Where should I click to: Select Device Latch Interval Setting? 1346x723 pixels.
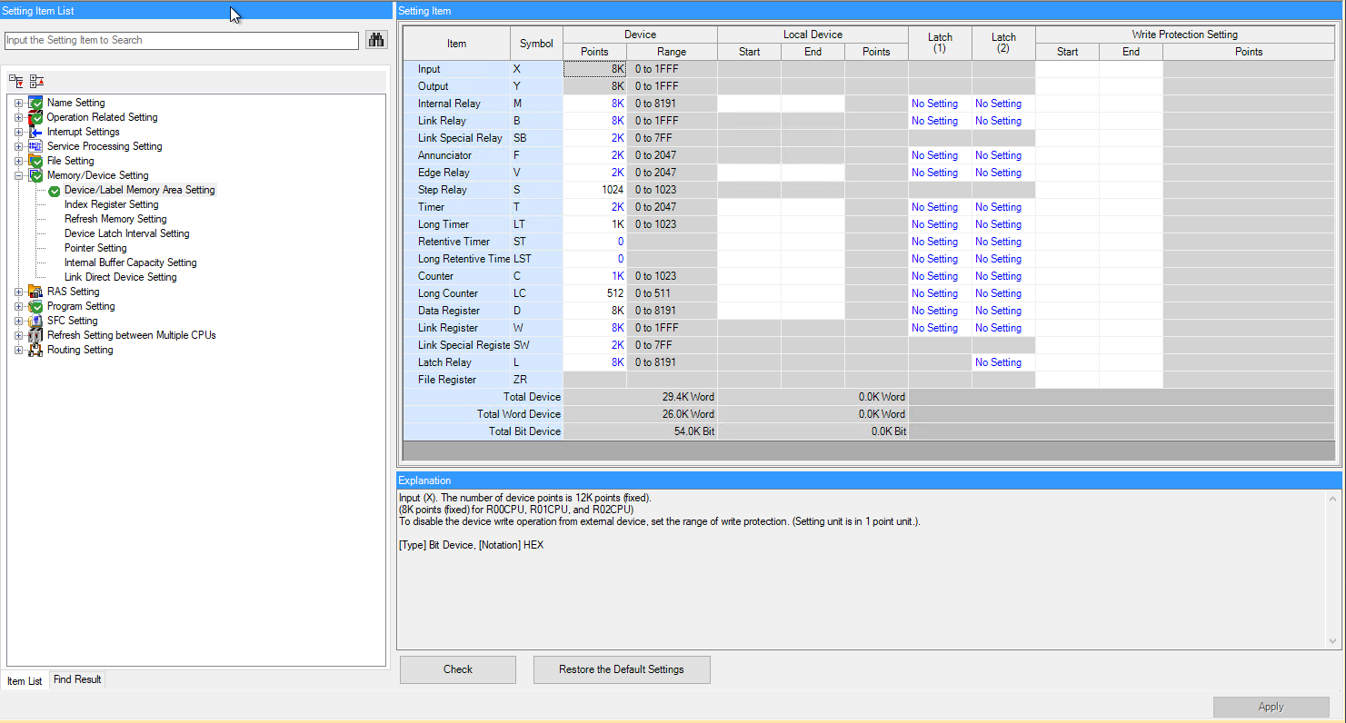127,233
